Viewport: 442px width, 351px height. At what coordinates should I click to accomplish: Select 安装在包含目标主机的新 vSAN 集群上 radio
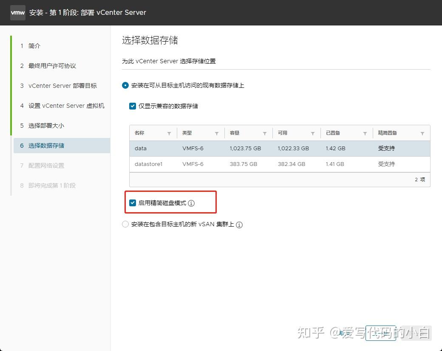click(x=125, y=225)
